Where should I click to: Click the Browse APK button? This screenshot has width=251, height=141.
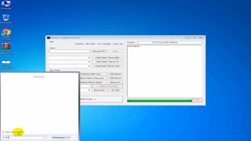(99, 51)
